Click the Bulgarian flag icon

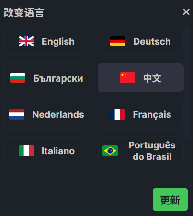click(18, 78)
